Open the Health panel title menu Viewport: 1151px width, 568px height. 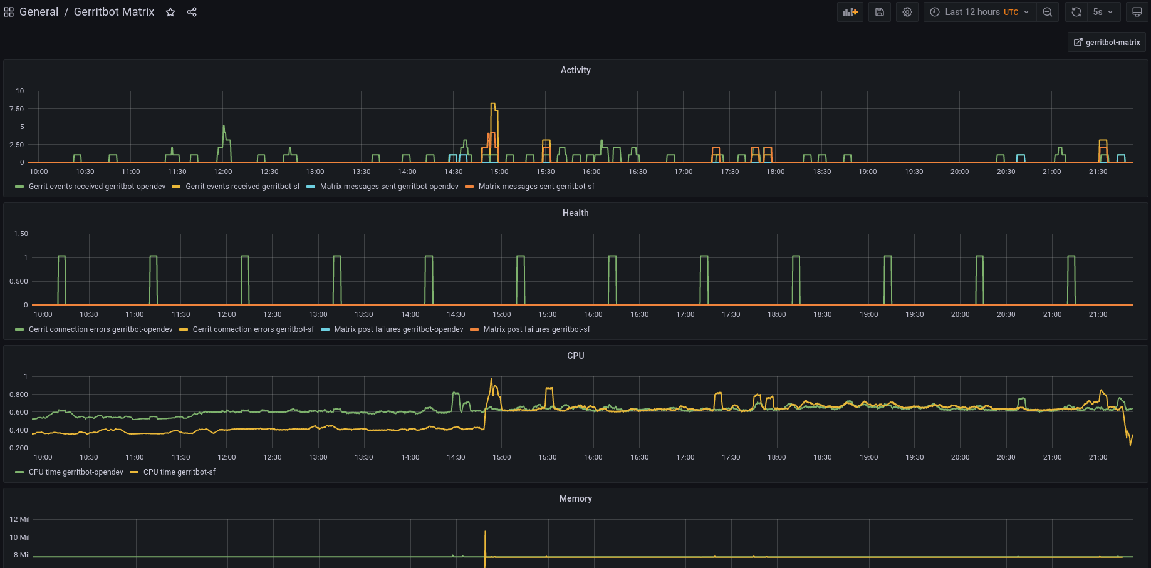pyautogui.click(x=575, y=213)
